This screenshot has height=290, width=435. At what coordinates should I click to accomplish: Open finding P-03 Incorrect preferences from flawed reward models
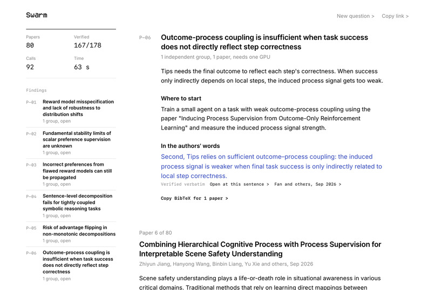point(71,174)
